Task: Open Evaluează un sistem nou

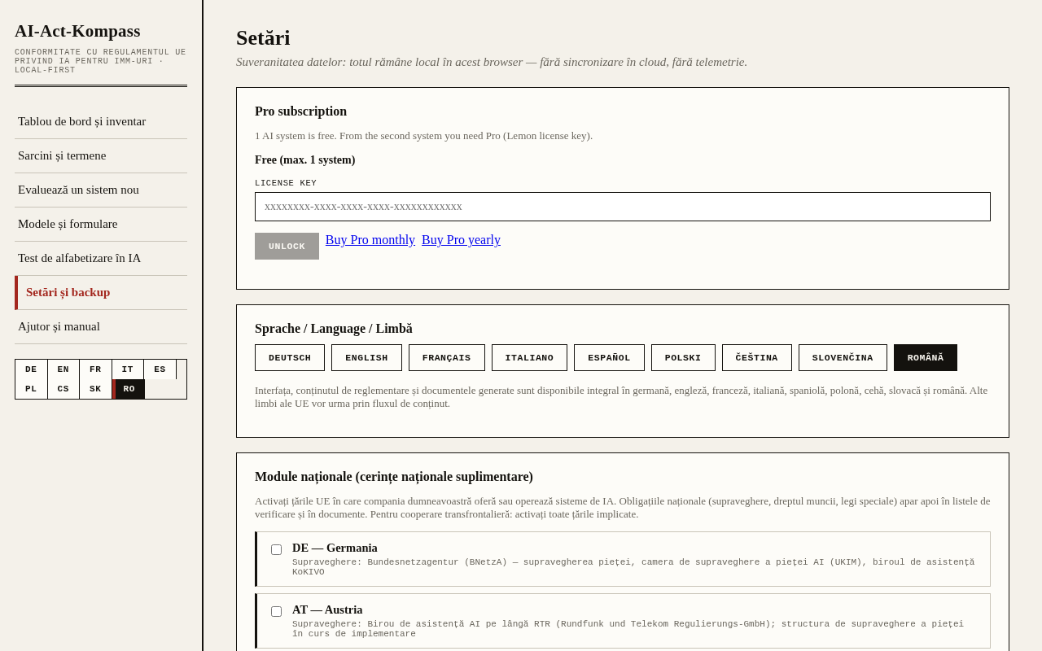Action: click(x=101, y=190)
